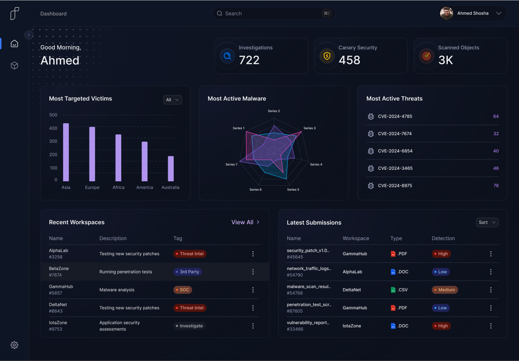Open the three-dot menu for network_traffic_logs submission
519x361 pixels.
coord(491,272)
